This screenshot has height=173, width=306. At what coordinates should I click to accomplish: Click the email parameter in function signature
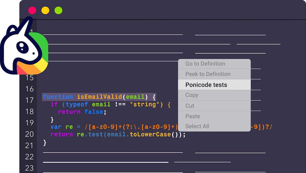pyautogui.click(x=135, y=97)
